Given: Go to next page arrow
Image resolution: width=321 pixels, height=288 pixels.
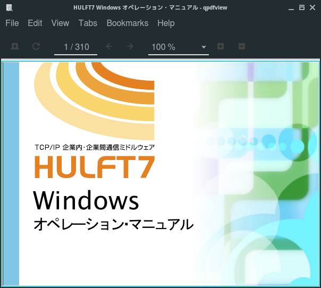Looking at the screenshot, I should 130,46.
